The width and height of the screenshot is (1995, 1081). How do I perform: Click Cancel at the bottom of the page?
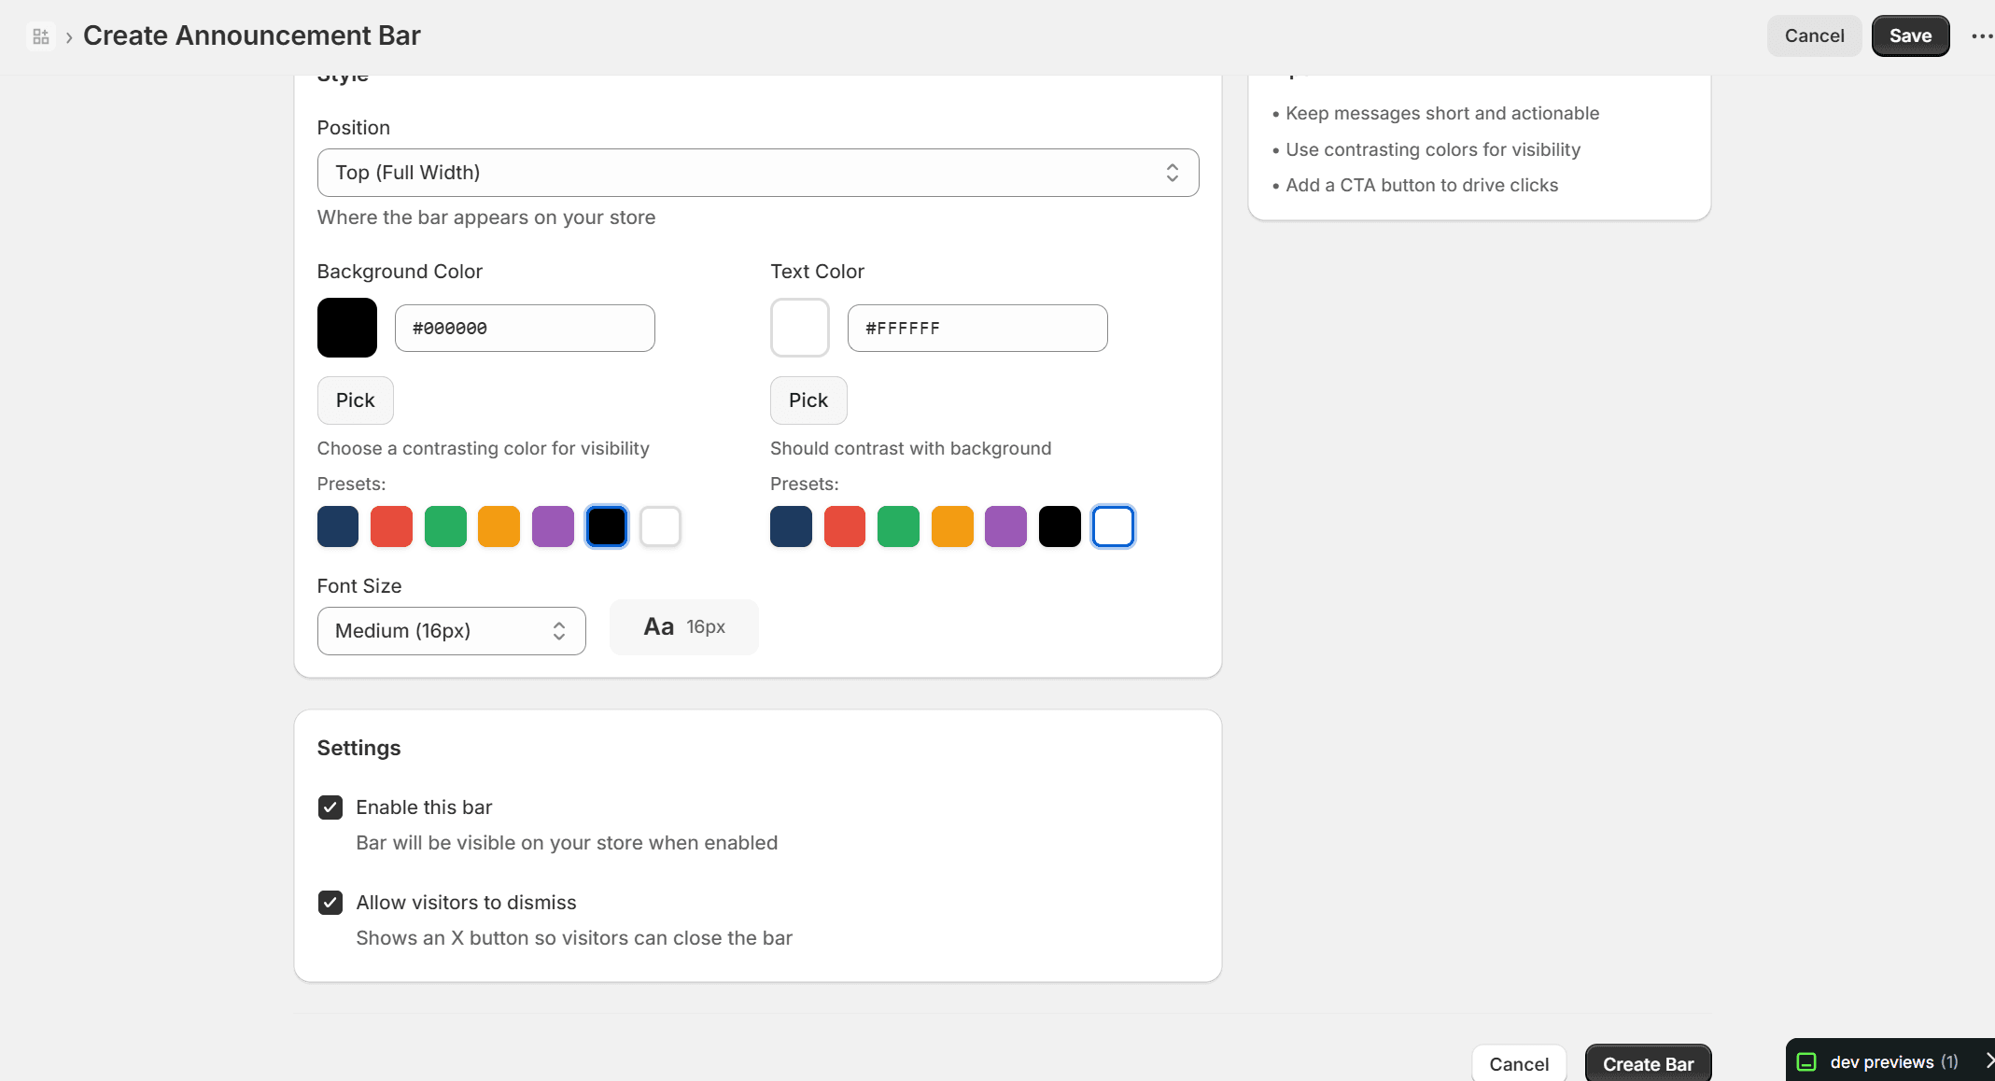point(1519,1063)
